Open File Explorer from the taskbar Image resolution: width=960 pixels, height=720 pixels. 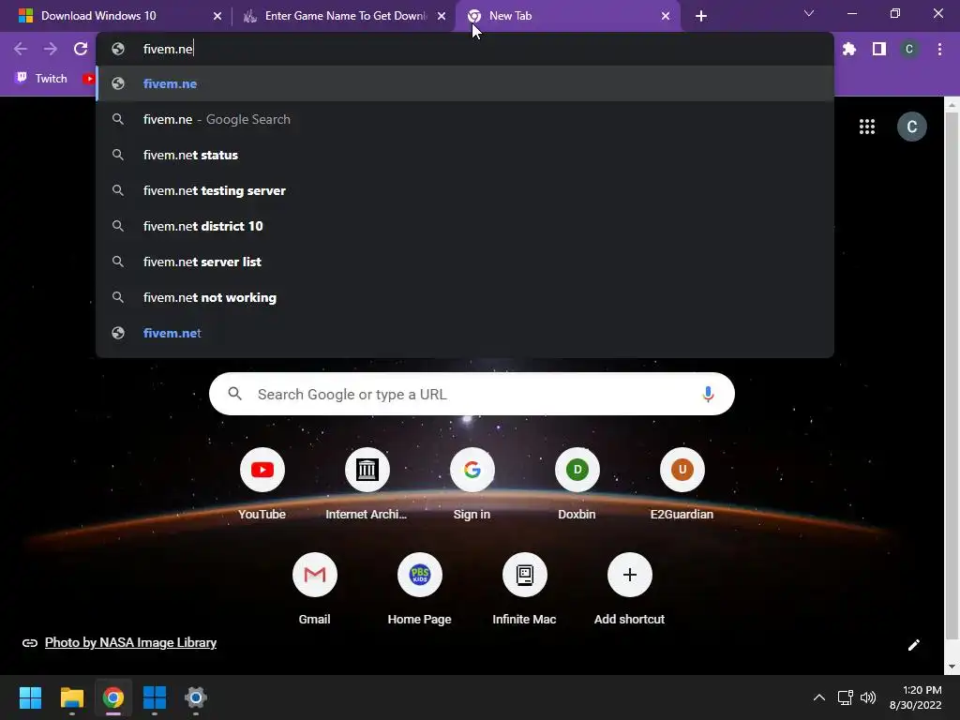(71, 697)
